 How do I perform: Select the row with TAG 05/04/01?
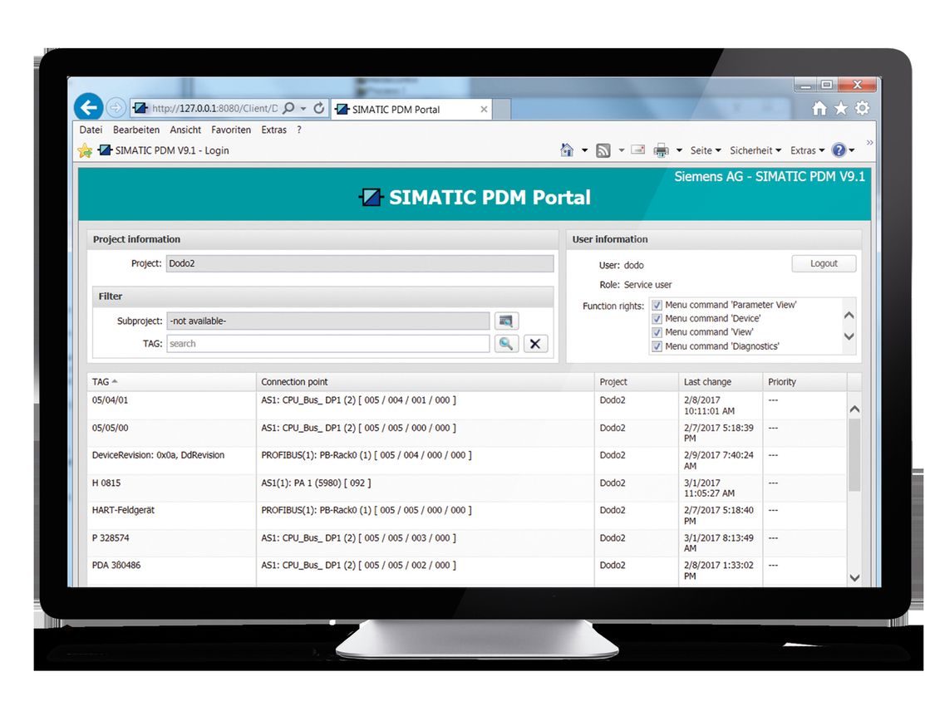pyautogui.click(x=466, y=405)
